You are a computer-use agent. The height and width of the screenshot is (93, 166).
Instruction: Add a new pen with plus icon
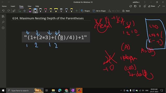(x=77, y=11)
